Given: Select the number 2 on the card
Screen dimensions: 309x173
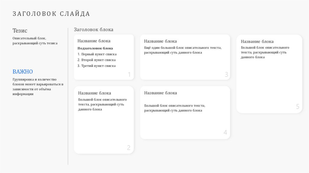Looking at the screenshot, I should click(129, 148).
